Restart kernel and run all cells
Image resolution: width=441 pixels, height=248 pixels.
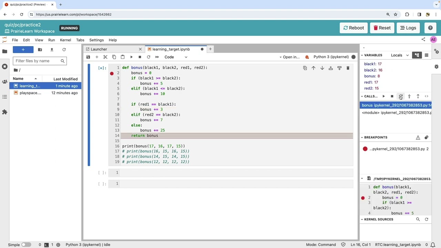(x=157, y=57)
